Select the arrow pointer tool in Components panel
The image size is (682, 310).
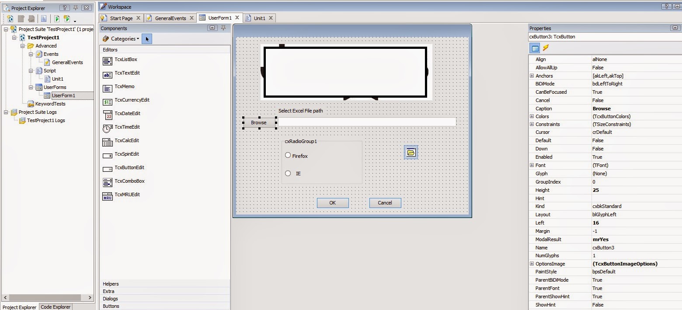pyautogui.click(x=147, y=39)
